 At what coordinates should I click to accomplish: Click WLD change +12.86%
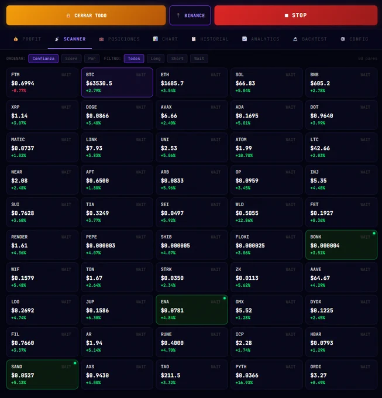click(244, 220)
